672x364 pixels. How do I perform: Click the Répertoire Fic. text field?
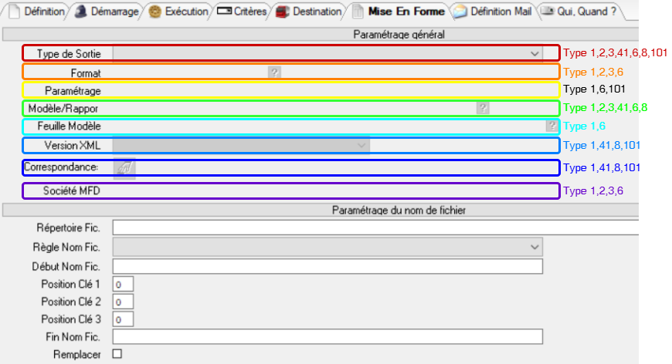[375, 228]
